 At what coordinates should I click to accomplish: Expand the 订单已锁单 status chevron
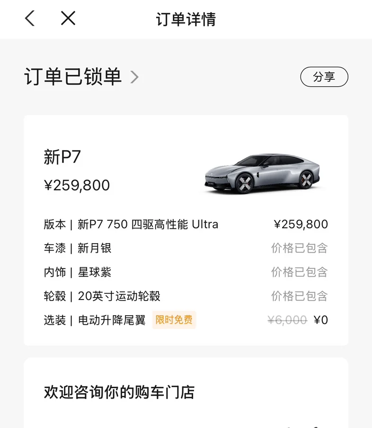pos(134,77)
